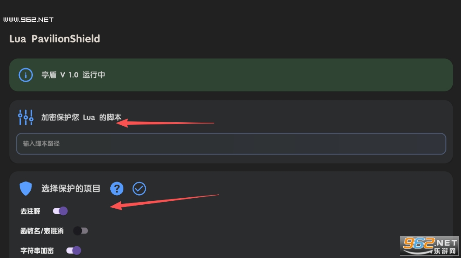Click the info icon in the green banner
The image size is (461, 258).
click(25, 75)
